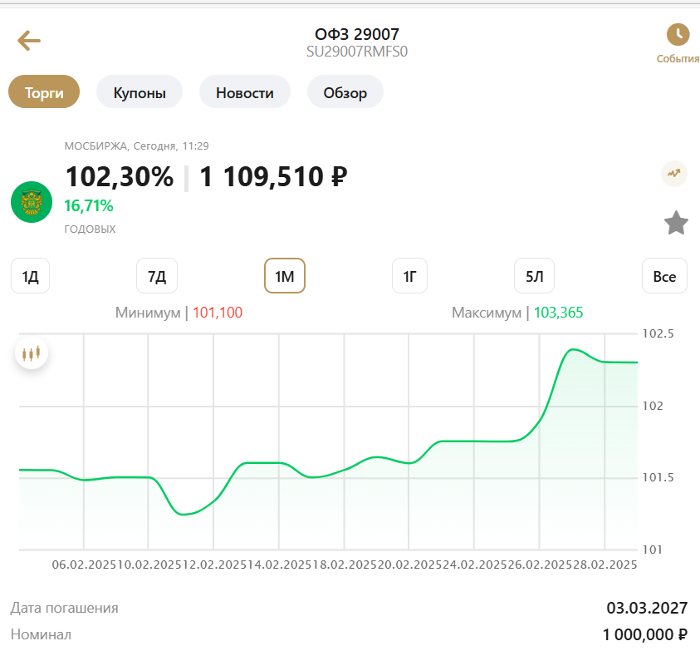Click the chart low near 12.02.2025
Image resolution: width=700 pixels, height=651 pixels.
tap(182, 514)
